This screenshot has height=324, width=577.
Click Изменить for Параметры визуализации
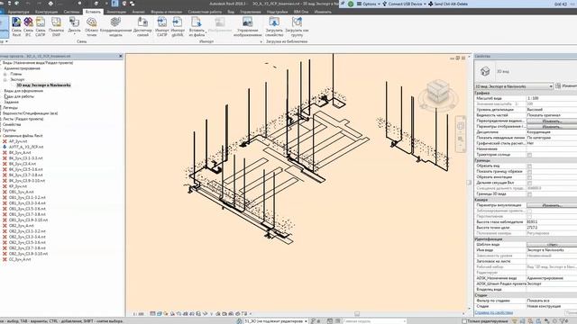[x=552, y=205]
